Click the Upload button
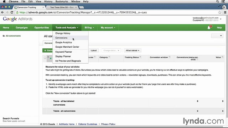Viewport: 228px width, 128px height. [94, 50]
